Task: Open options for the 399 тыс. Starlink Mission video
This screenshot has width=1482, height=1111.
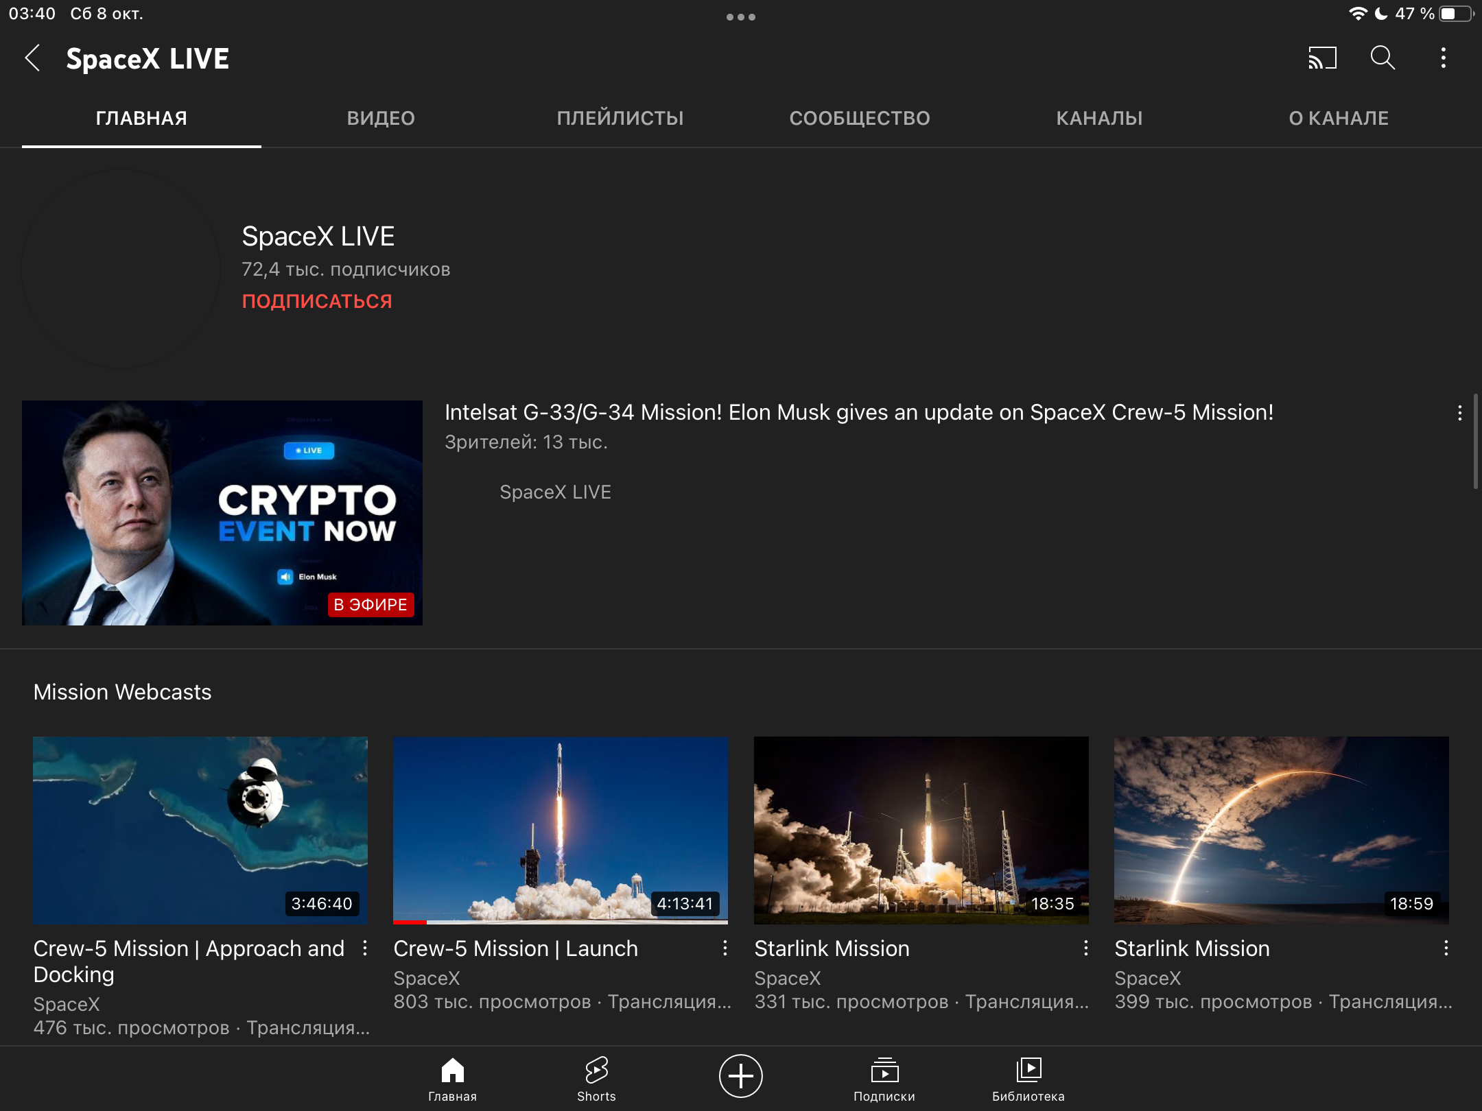Action: (x=1446, y=948)
